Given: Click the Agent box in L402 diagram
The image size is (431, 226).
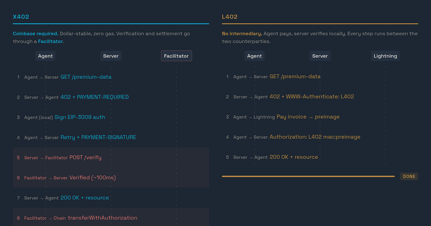Looking at the screenshot, I should [255, 56].
